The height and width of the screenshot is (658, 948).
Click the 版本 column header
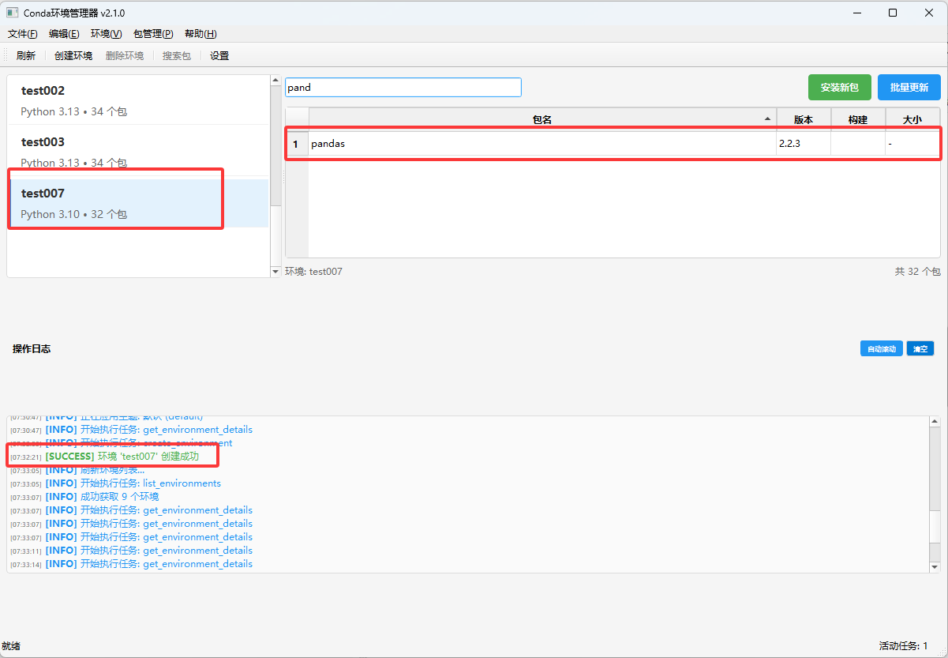804,119
